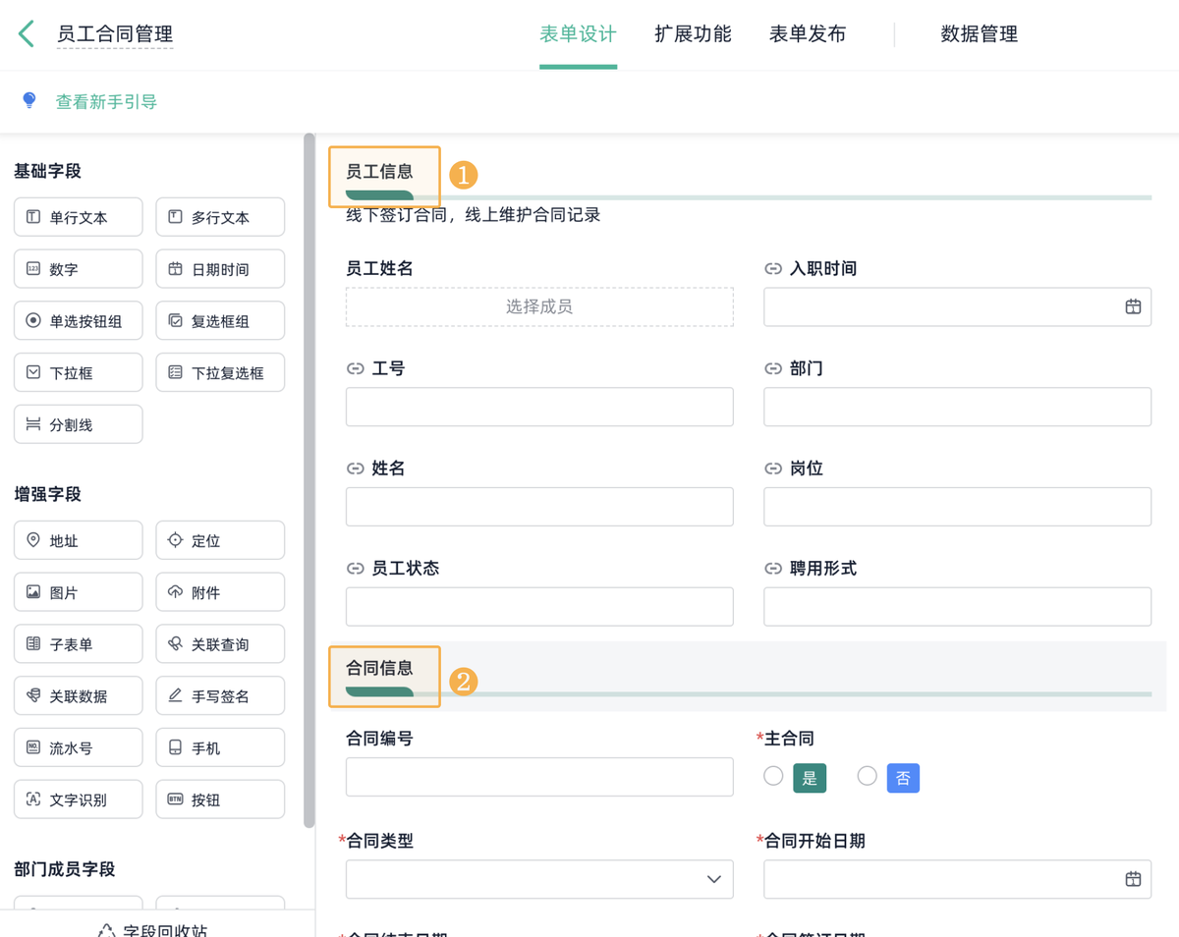Click the 选择成员 member picker field
Screen dimensions: 1179x937
[x=539, y=306]
